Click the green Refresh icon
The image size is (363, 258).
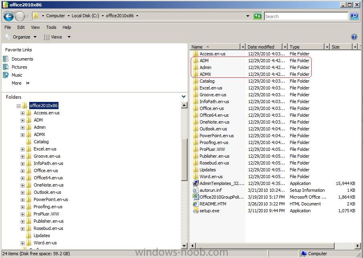tap(258, 16)
